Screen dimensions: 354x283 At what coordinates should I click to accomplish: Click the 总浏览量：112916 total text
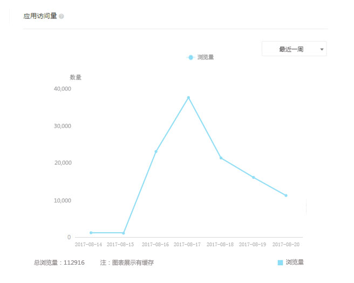click(x=59, y=262)
